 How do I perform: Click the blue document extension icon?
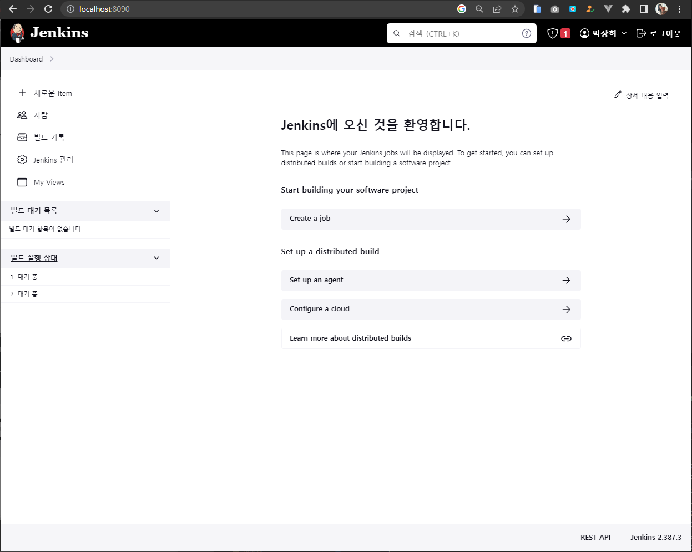pos(537,9)
